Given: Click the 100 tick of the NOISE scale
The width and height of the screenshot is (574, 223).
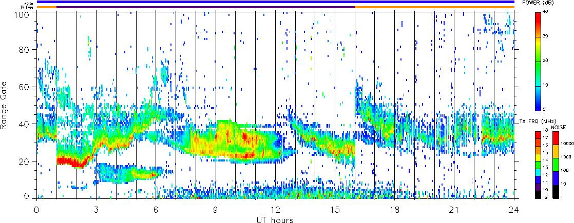Looking at the screenshot, I should [x=564, y=171].
